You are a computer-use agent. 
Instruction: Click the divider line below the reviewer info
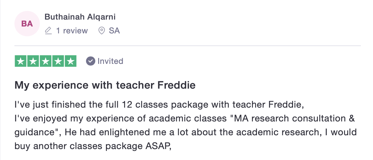pos(188,45)
